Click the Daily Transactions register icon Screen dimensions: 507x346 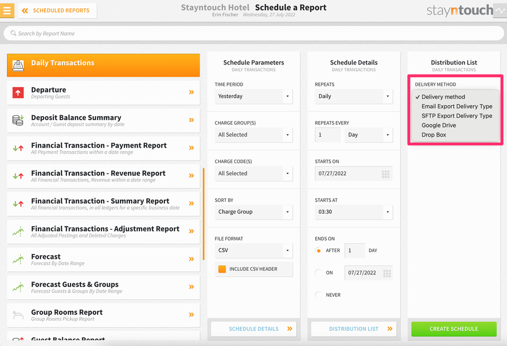point(18,66)
